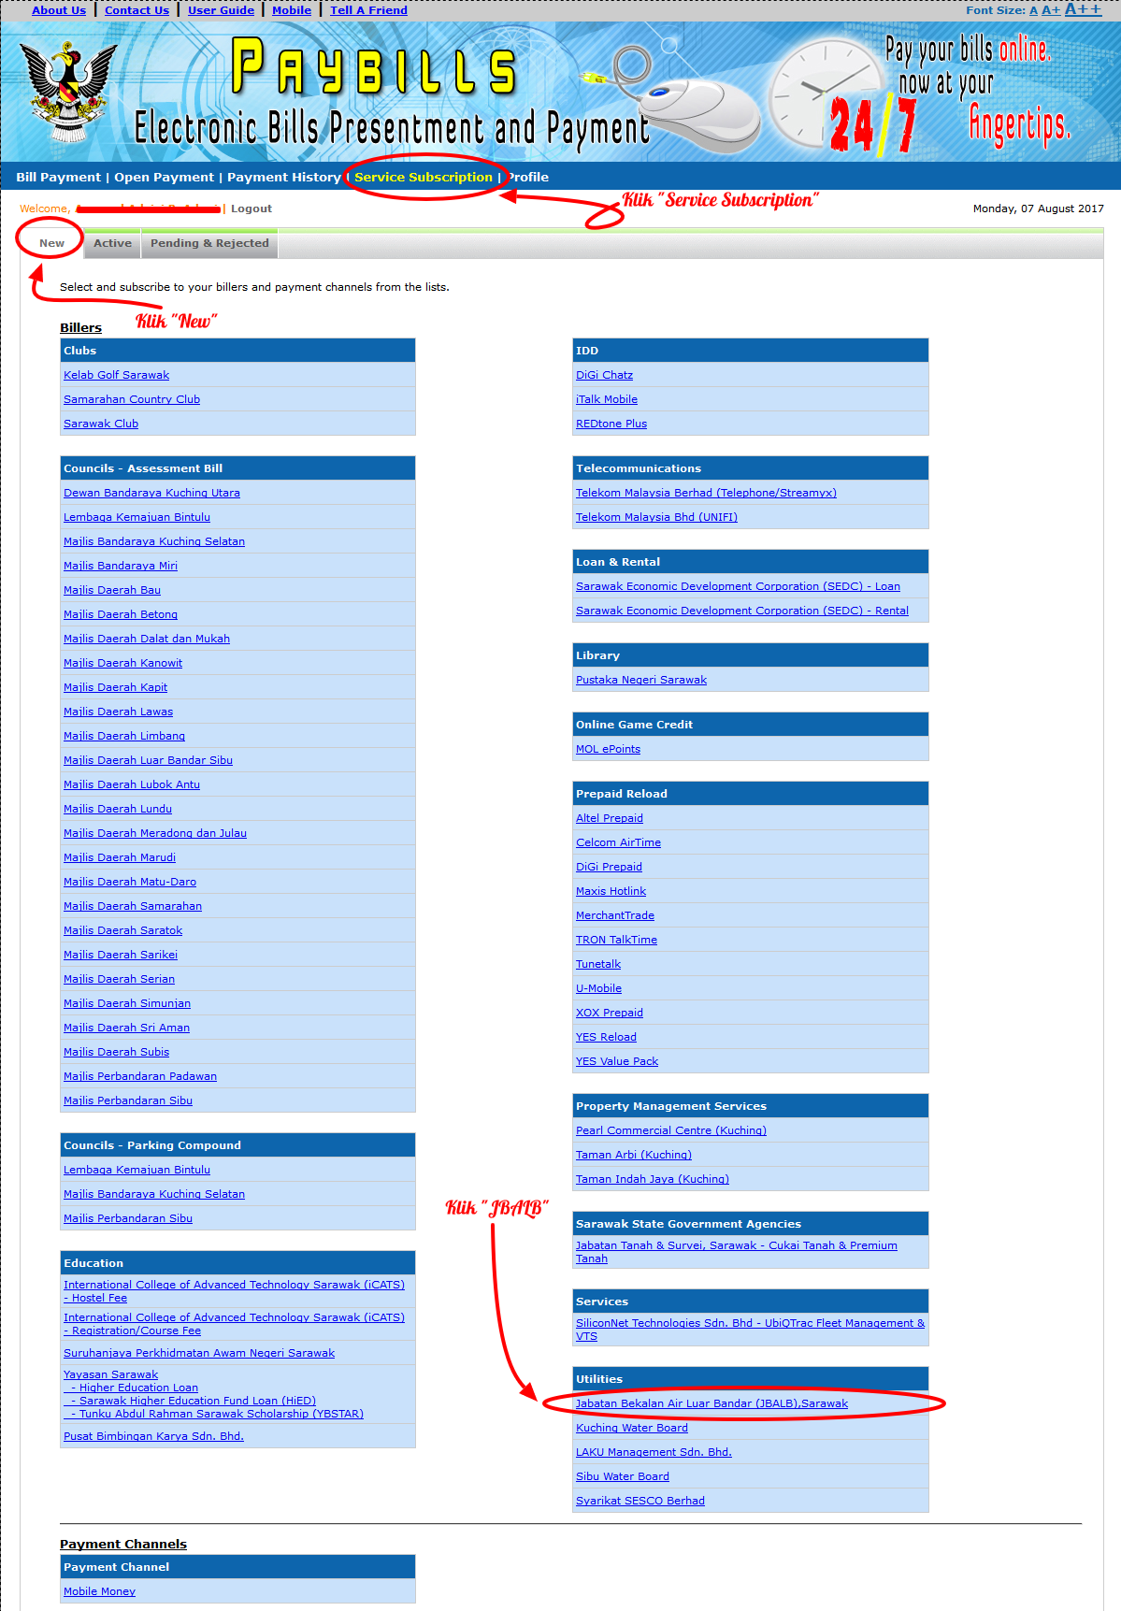
Task: Click the Logout link
Action: pyautogui.click(x=252, y=209)
